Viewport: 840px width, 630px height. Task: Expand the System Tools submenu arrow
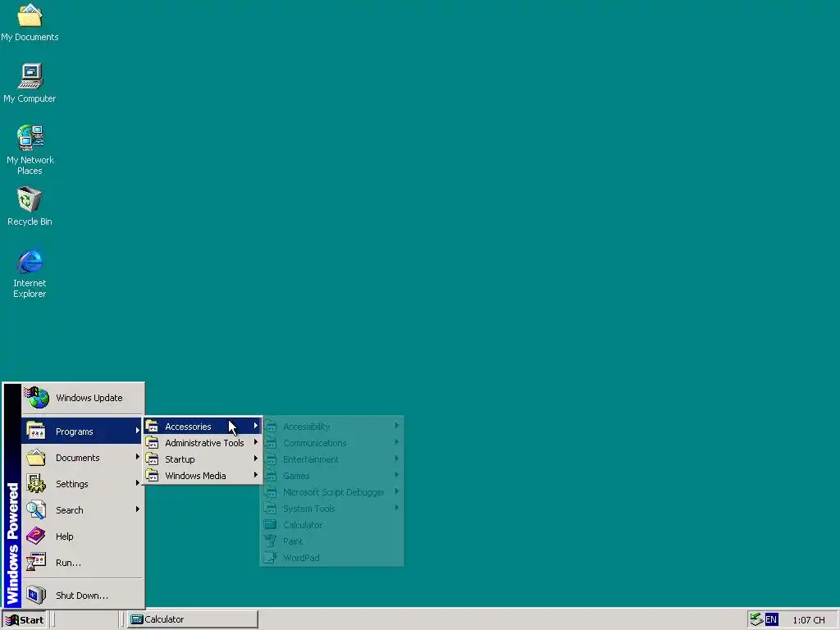(396, 507)
